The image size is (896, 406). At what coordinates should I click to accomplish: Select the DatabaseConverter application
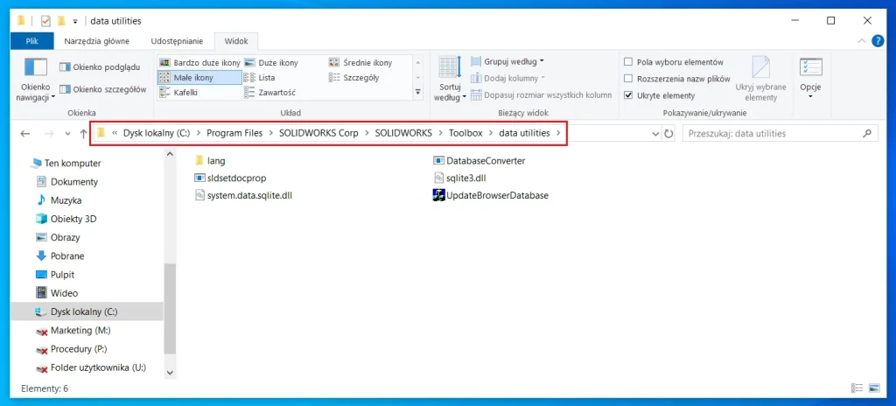pos(479,161)
